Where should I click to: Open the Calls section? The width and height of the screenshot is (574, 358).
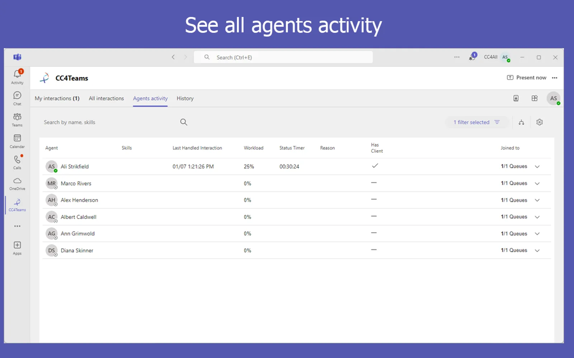click(17, 162)
